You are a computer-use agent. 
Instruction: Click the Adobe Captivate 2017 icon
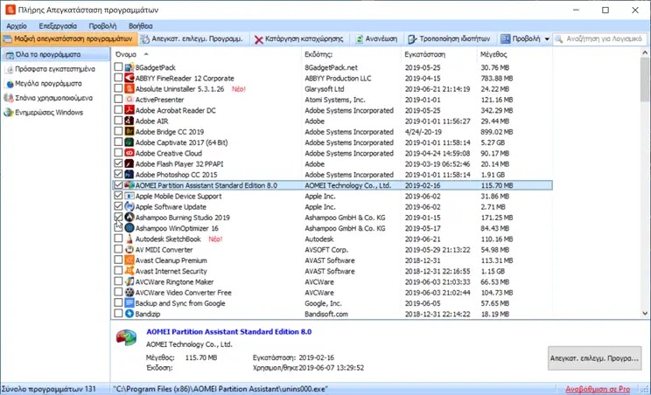(x=129, y=142)
